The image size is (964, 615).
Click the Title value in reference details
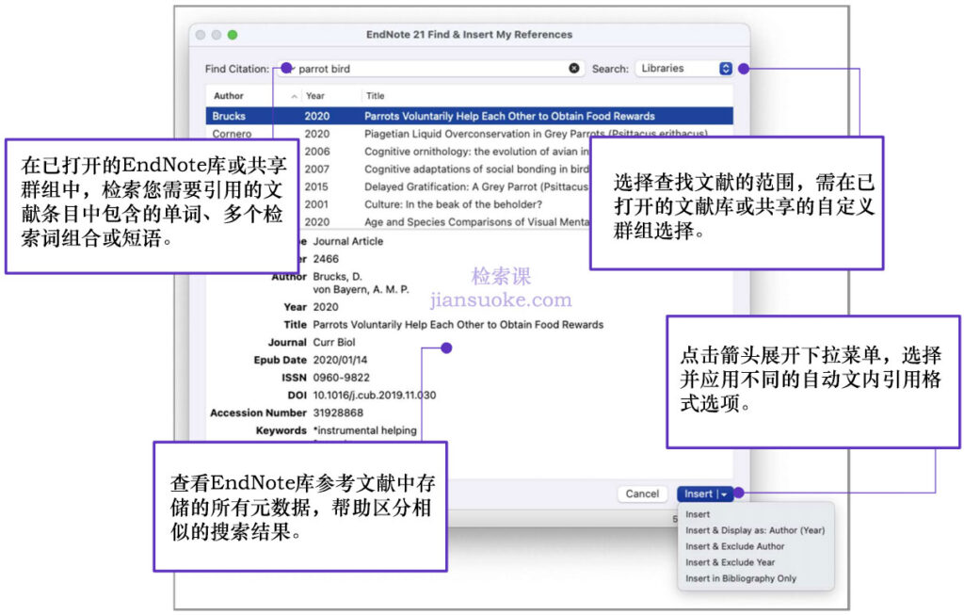[458, 325]
